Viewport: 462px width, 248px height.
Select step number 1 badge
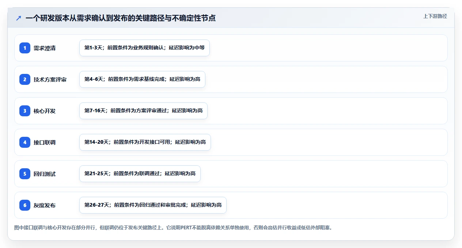click(25, 48)
